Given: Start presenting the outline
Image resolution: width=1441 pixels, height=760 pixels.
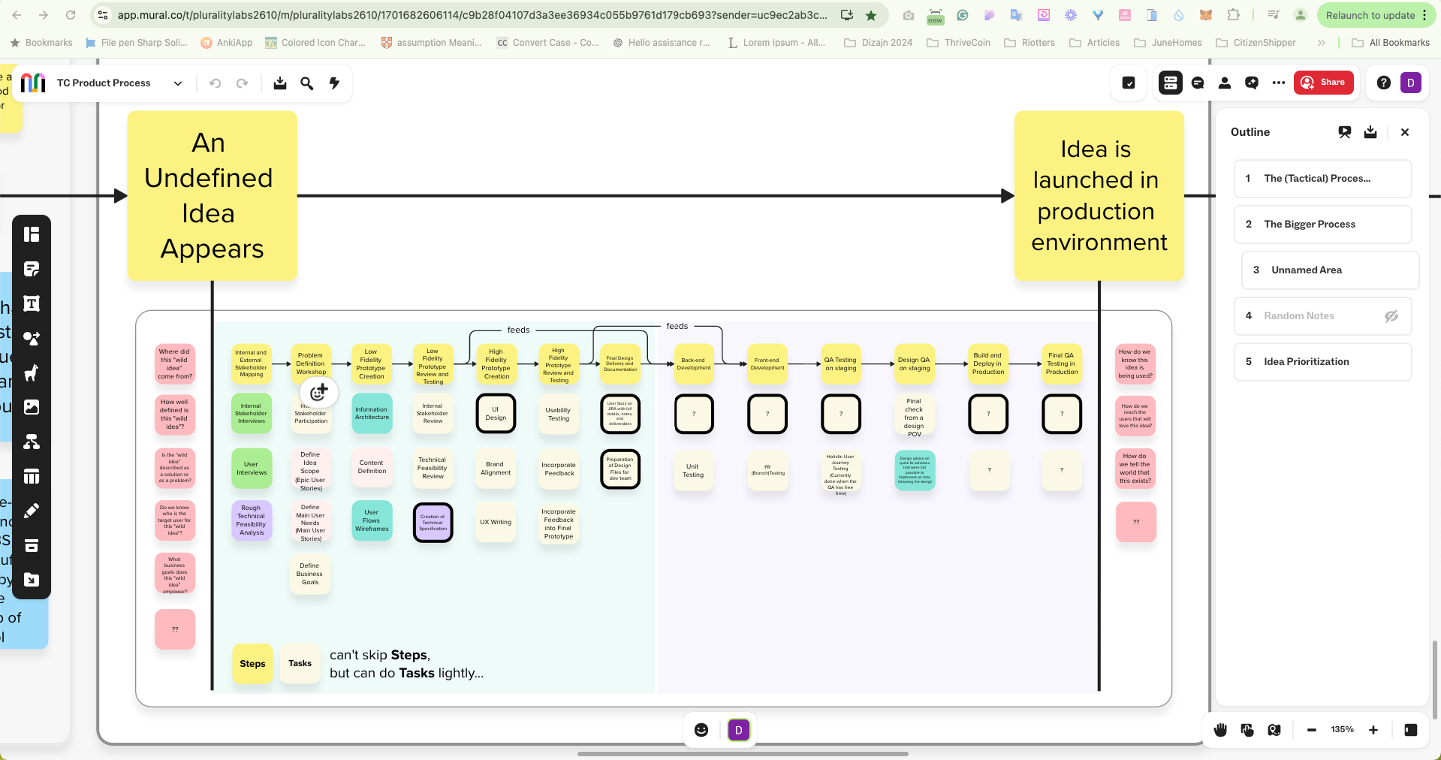Looking at the screenshot, I should click(1345, 132).
